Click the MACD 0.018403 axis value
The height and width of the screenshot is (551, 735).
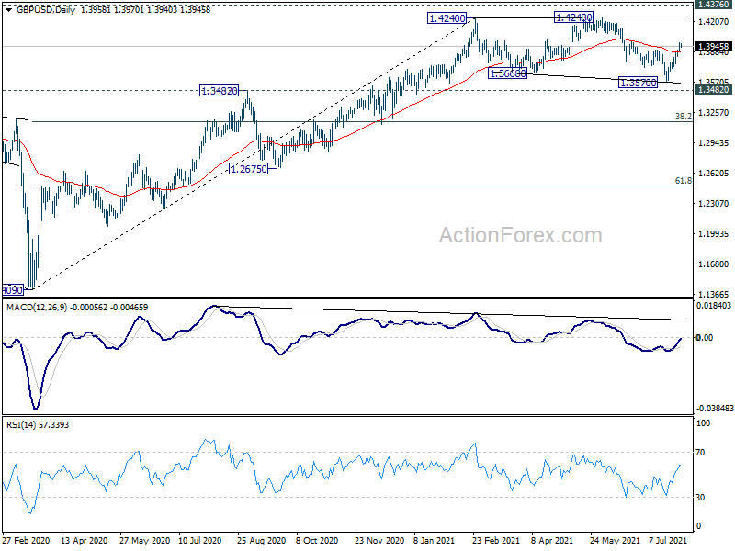pyautogui.click(x=715, y=306)
